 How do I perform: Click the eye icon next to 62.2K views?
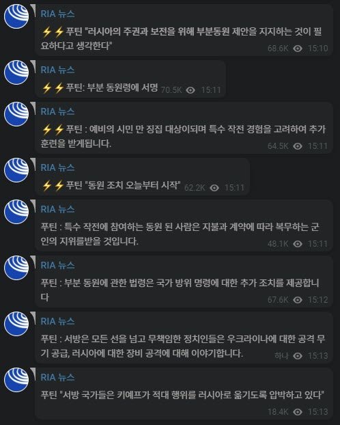pyautogui.click(x=214, y=188)
